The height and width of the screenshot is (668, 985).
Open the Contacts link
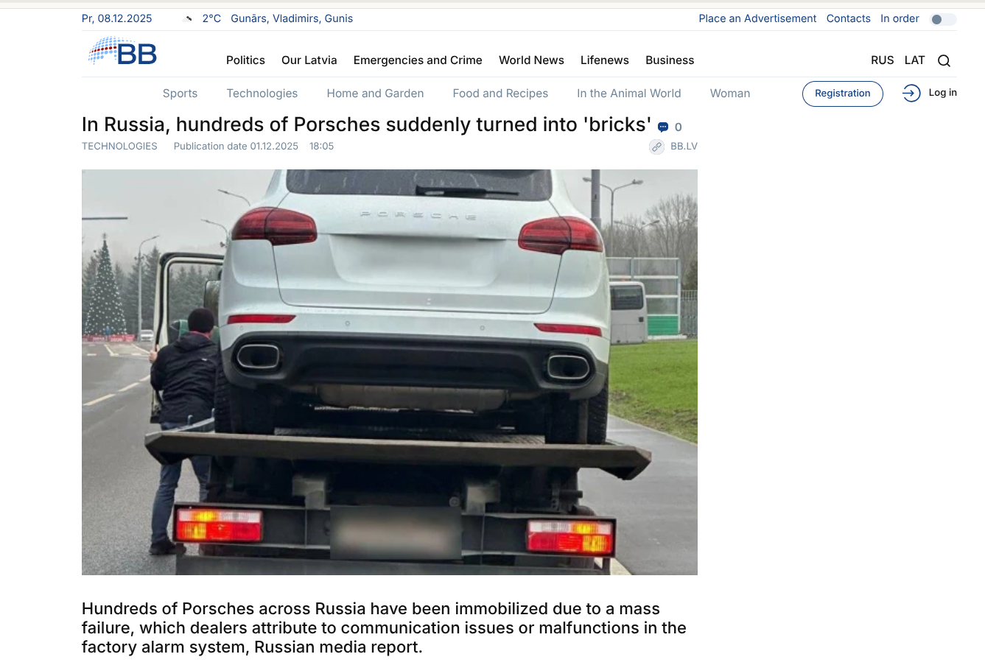[x=848, y=18]
